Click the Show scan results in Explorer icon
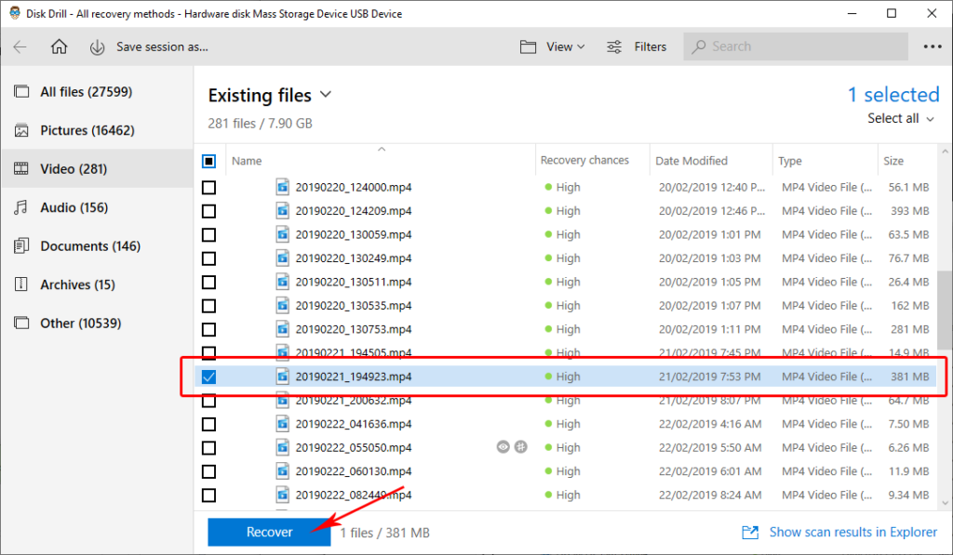Viewport: 953px width, 555px height. (x=750, y=533)
